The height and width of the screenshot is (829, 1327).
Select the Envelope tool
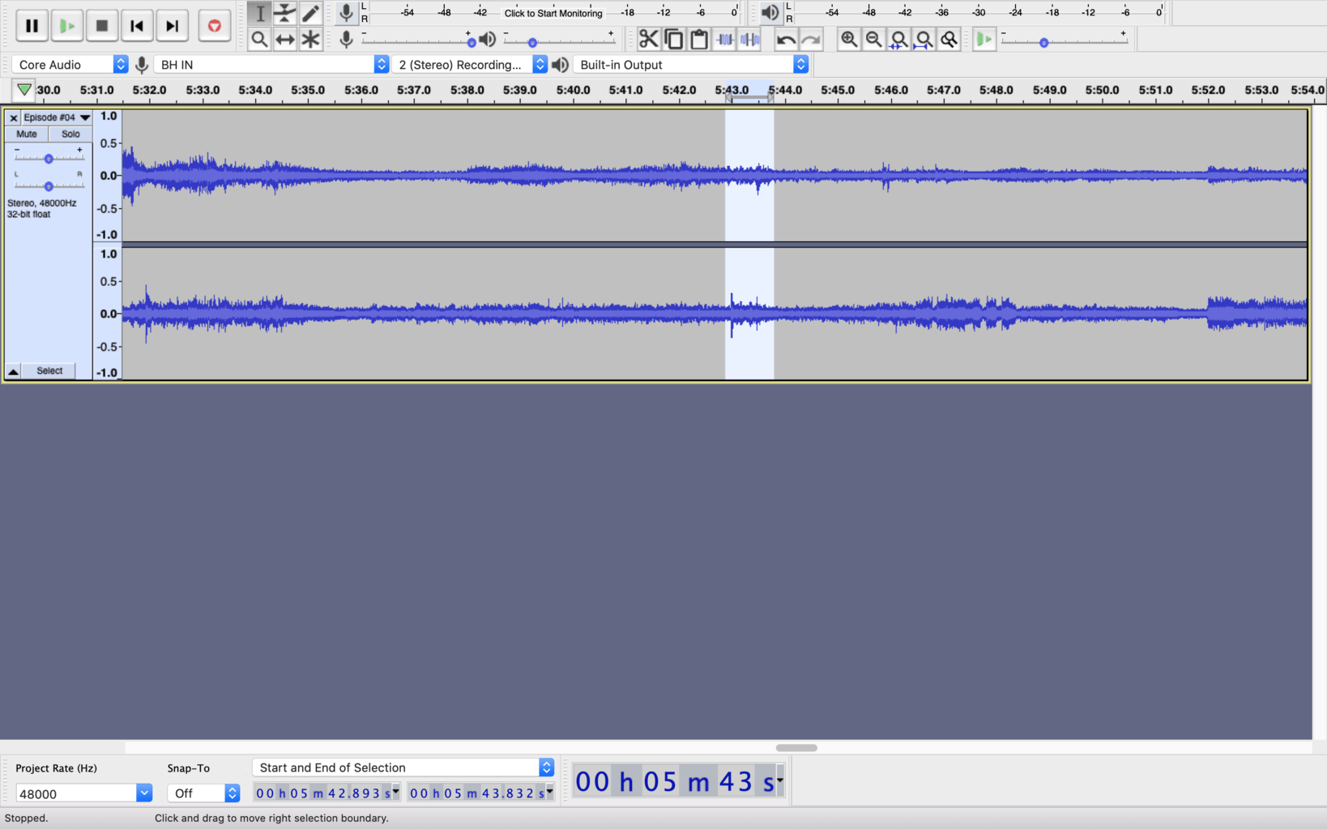pos(285,13)
